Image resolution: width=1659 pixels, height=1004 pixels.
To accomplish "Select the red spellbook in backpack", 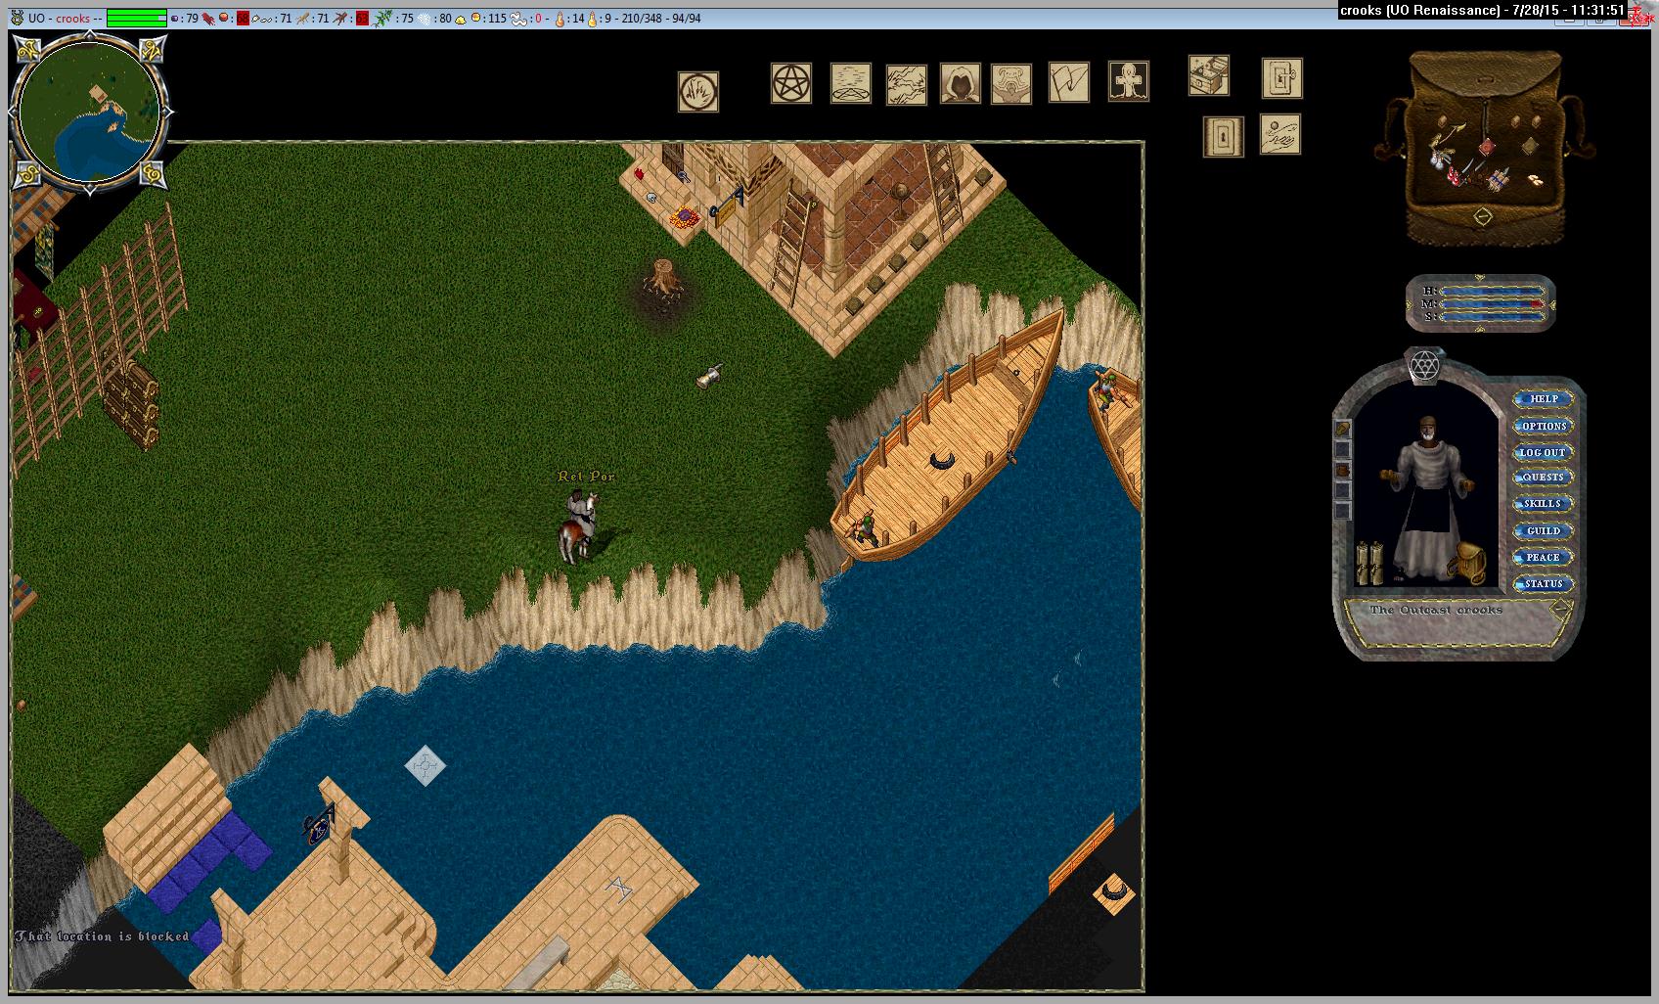I will point(1486,147).
